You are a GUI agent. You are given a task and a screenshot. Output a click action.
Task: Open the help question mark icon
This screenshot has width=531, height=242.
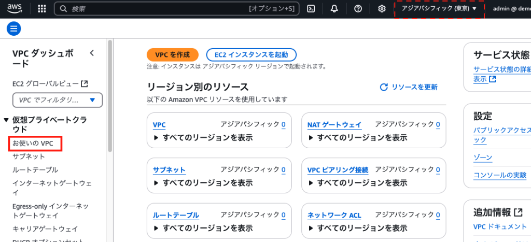(358, 9)
